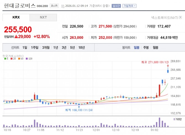This screenshot has height=135, width=185.
Task: Click the low price 252,000
Action: [x=105, y=37]
